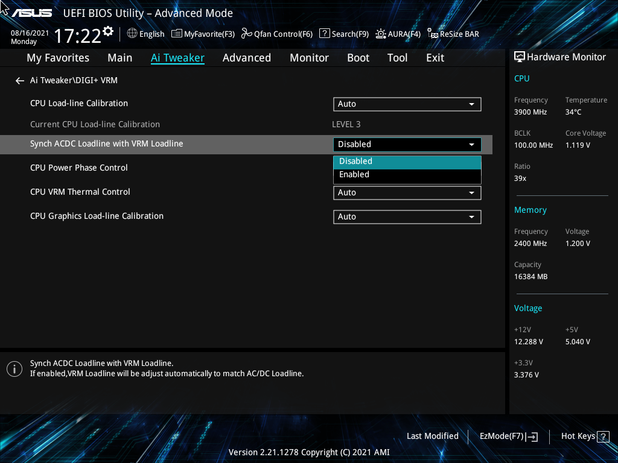Select the CPU Power Phase Control row label
Image resolution: width=618 pixels, height=463 pixels.
click(79, 168)
